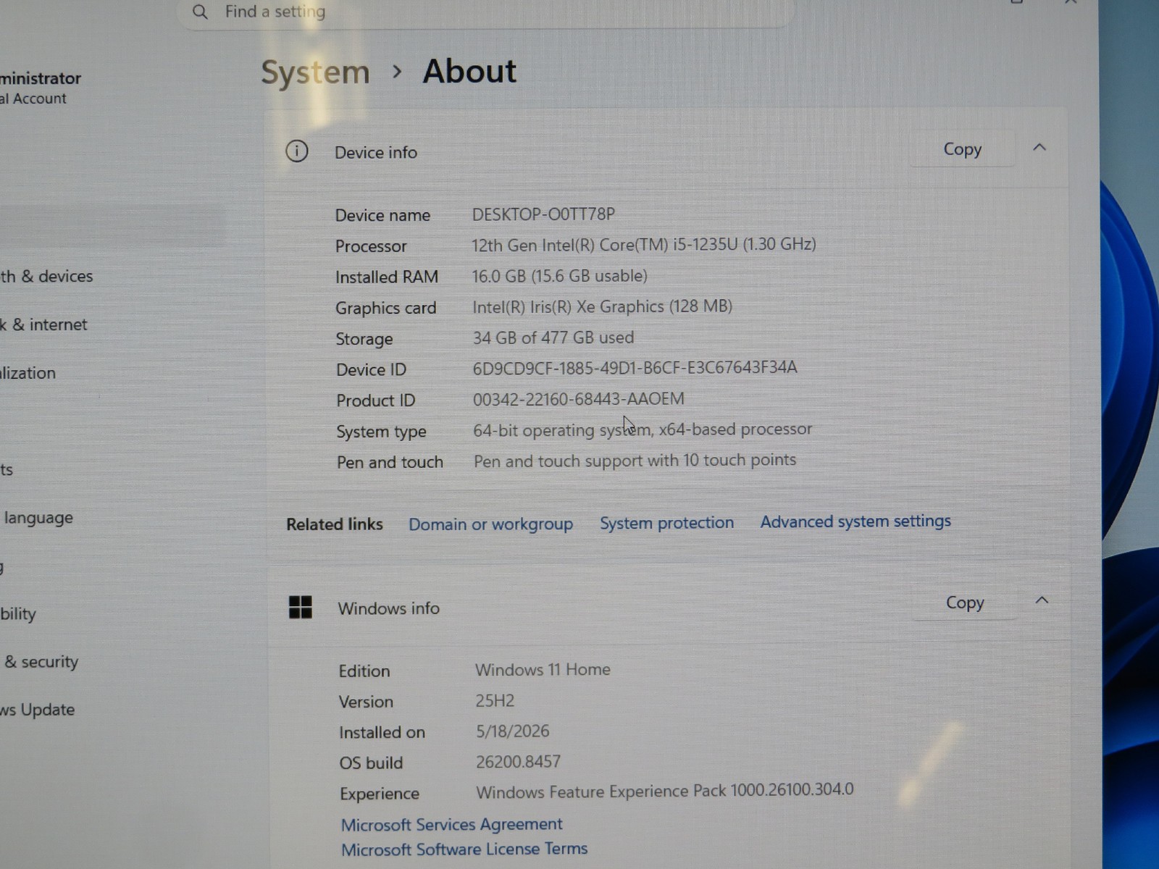Click the Device info circle icon
This screenshot has width=1159, height=869.
[x=297, y=151]
